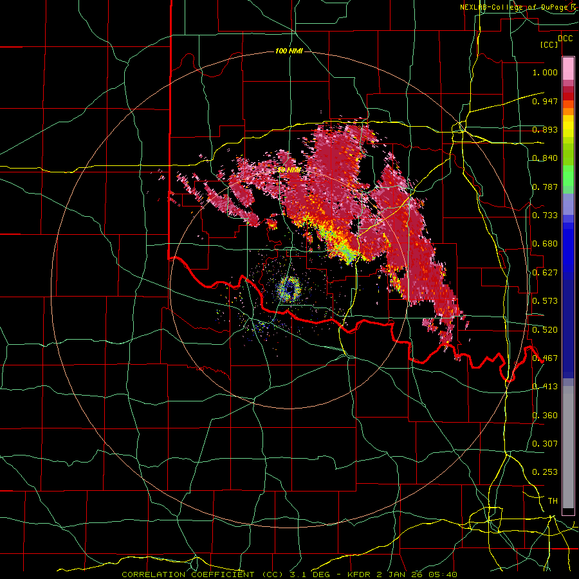This screenshot has width=579, height=579.
Task: Click the 1.000 value on the legend
Action: pos(545,72)
